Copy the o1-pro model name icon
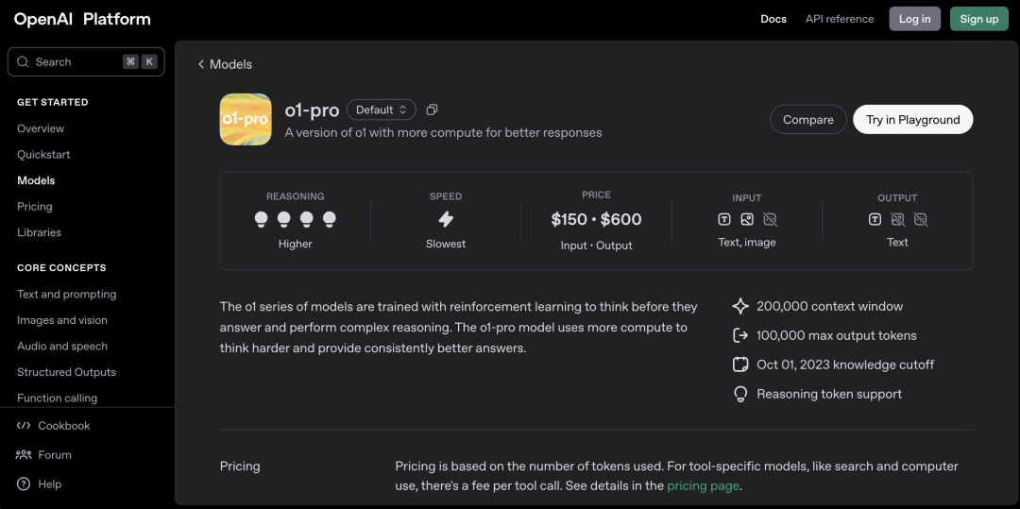 [x=432, y=110]
